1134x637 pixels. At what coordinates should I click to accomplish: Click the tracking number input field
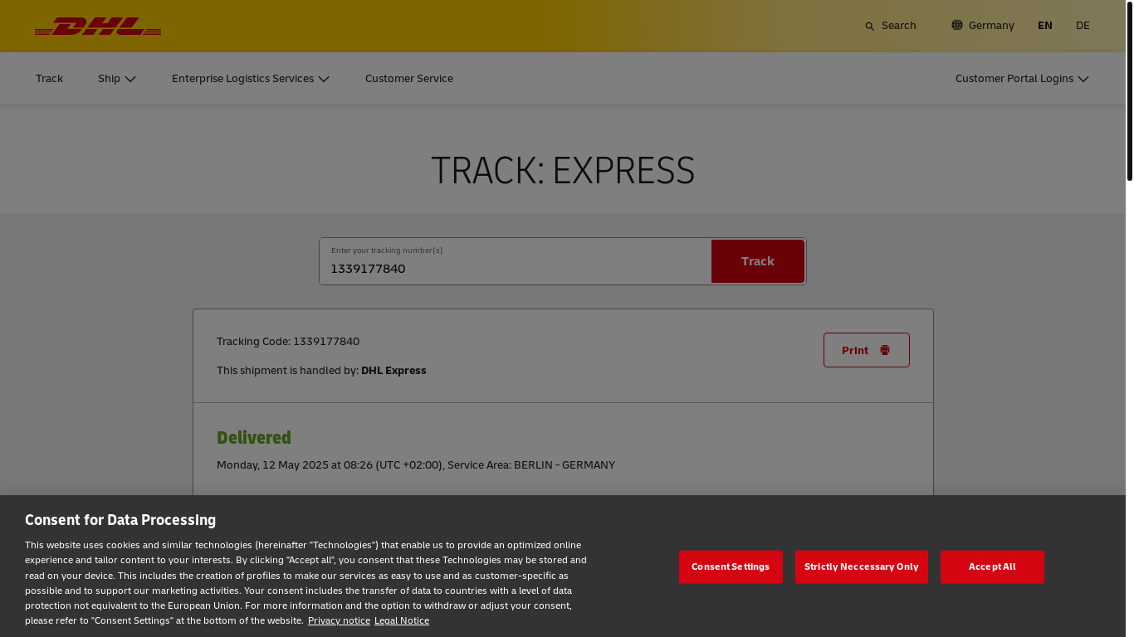coord(516,261)
